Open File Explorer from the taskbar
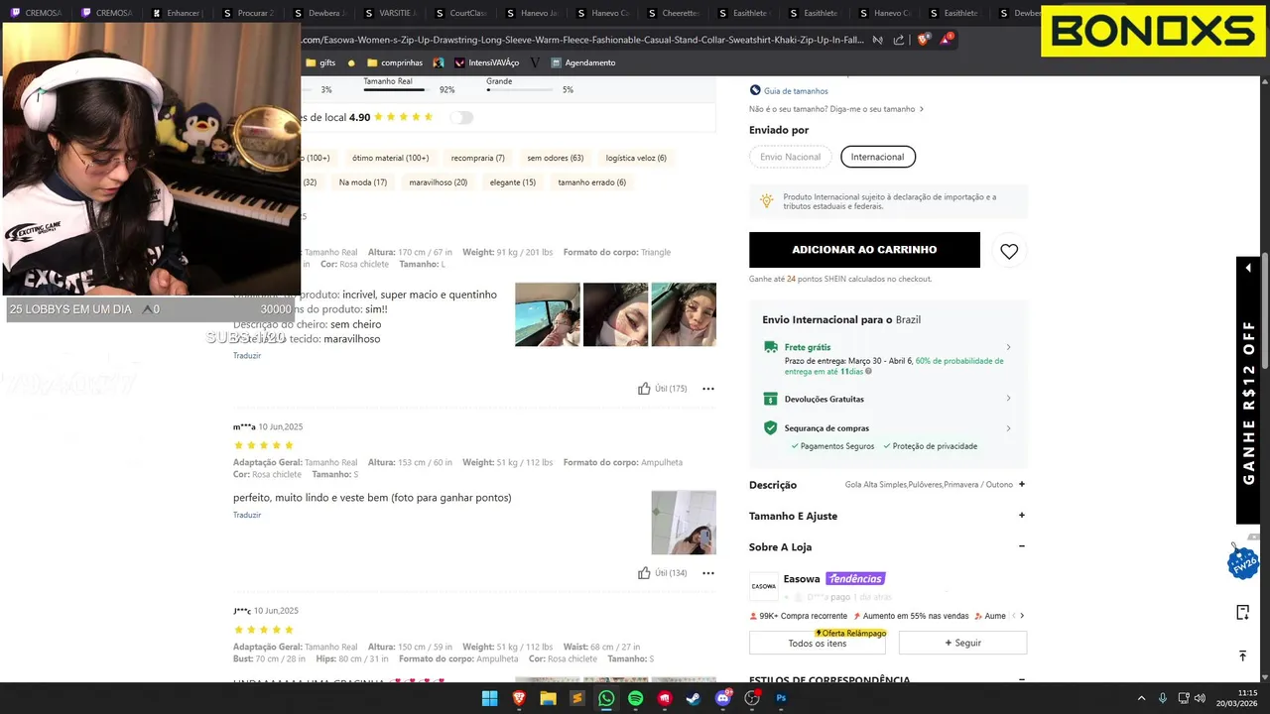The image size is (1270, 714). [548, 698]
